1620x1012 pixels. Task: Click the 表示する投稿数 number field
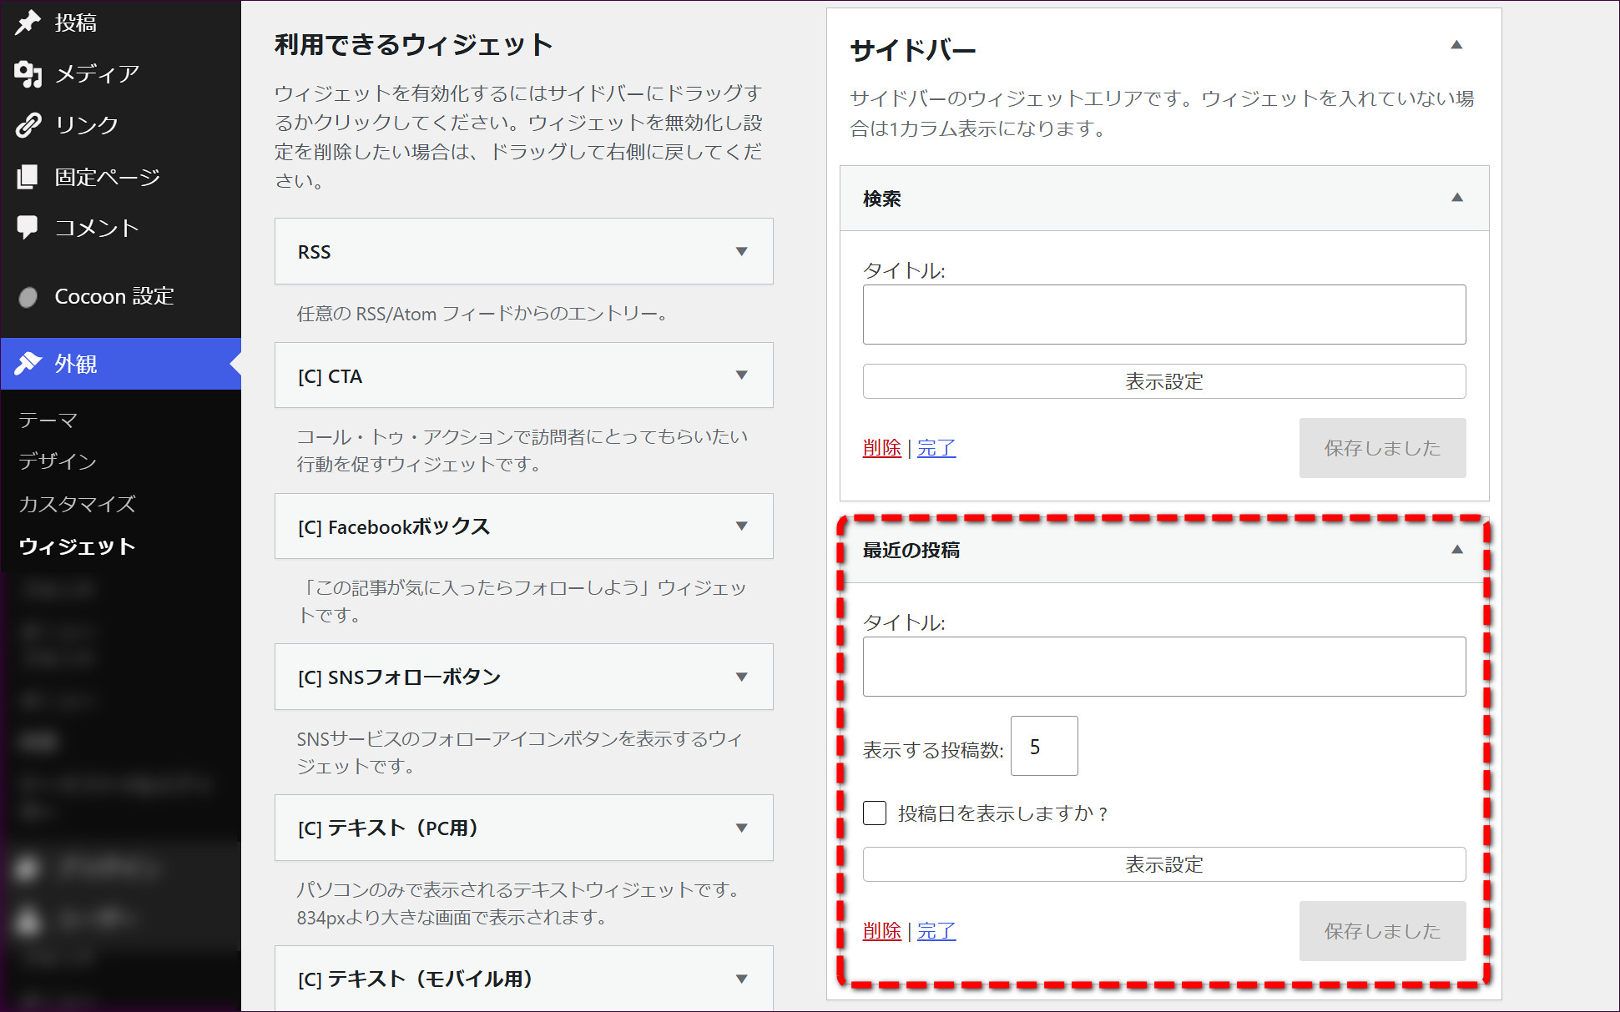pos(1044,746)
